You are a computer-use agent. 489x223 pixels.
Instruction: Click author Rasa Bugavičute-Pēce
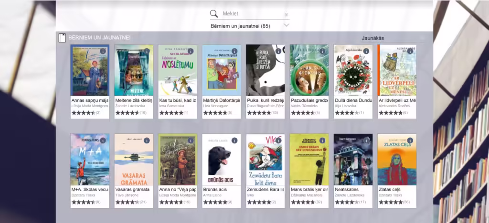[x=266, y=106]
